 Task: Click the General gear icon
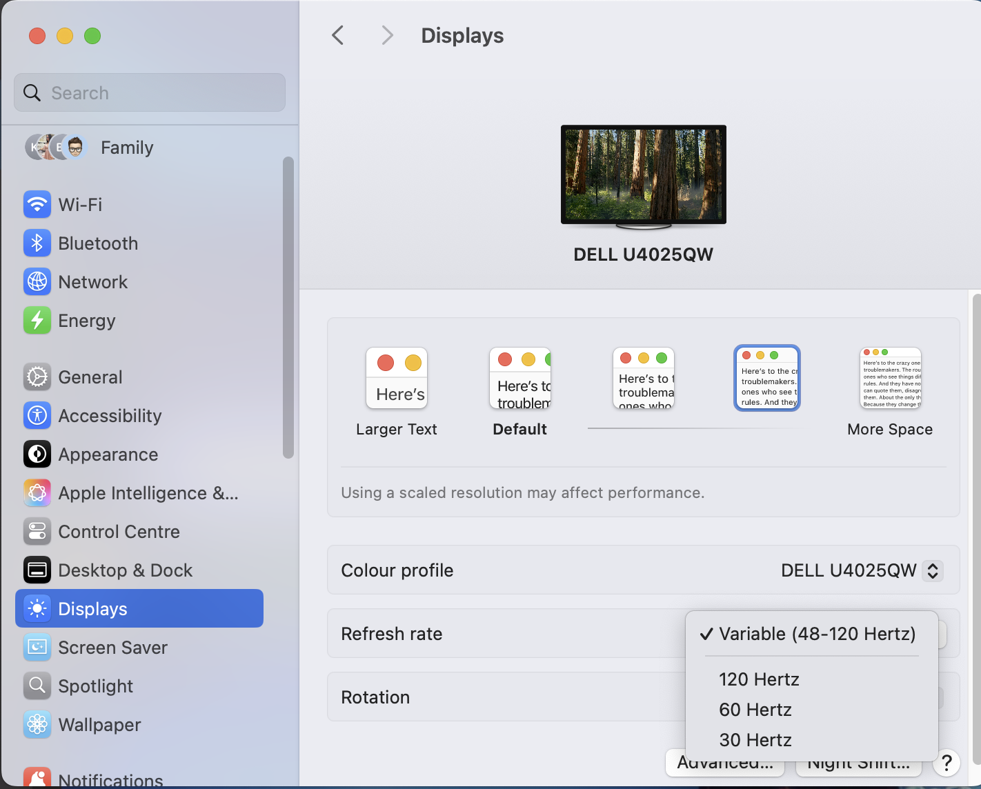click(x=37, y=377)
